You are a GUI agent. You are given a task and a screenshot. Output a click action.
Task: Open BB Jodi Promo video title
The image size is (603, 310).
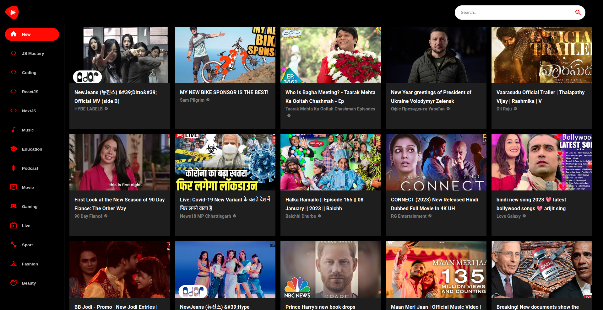point(116,307)
